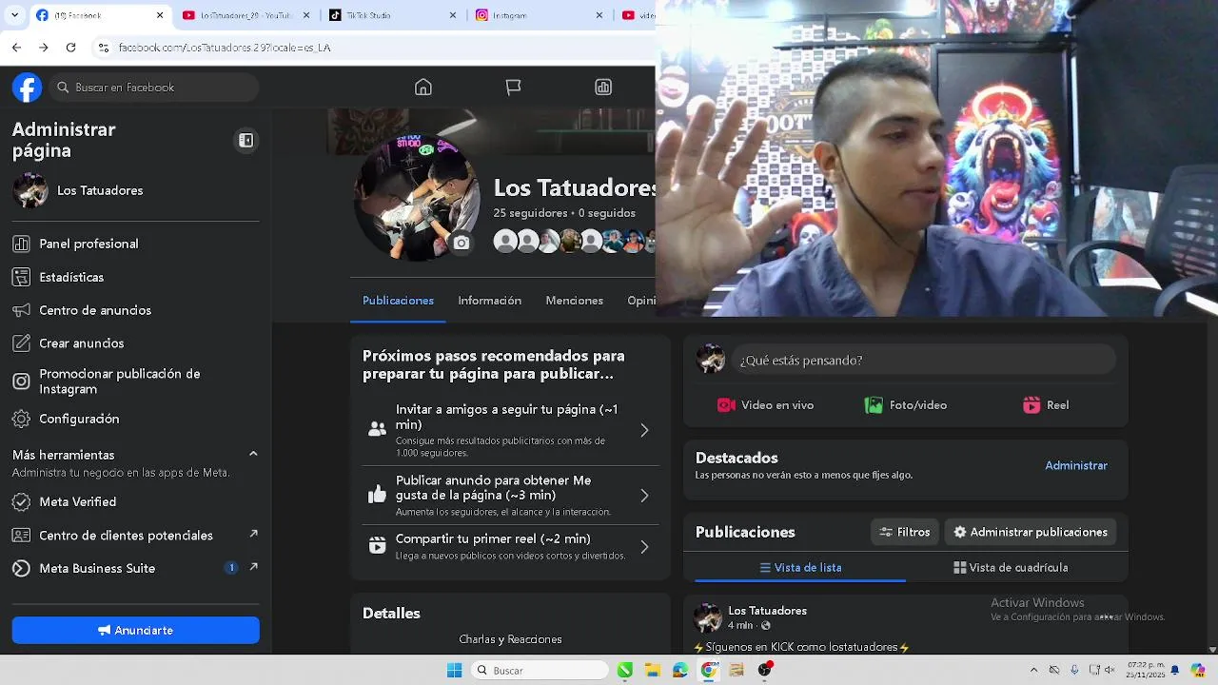Open Promocionar publicación de Instagram
Screen dimensions: 1218x685
click(x=133, y=382)
